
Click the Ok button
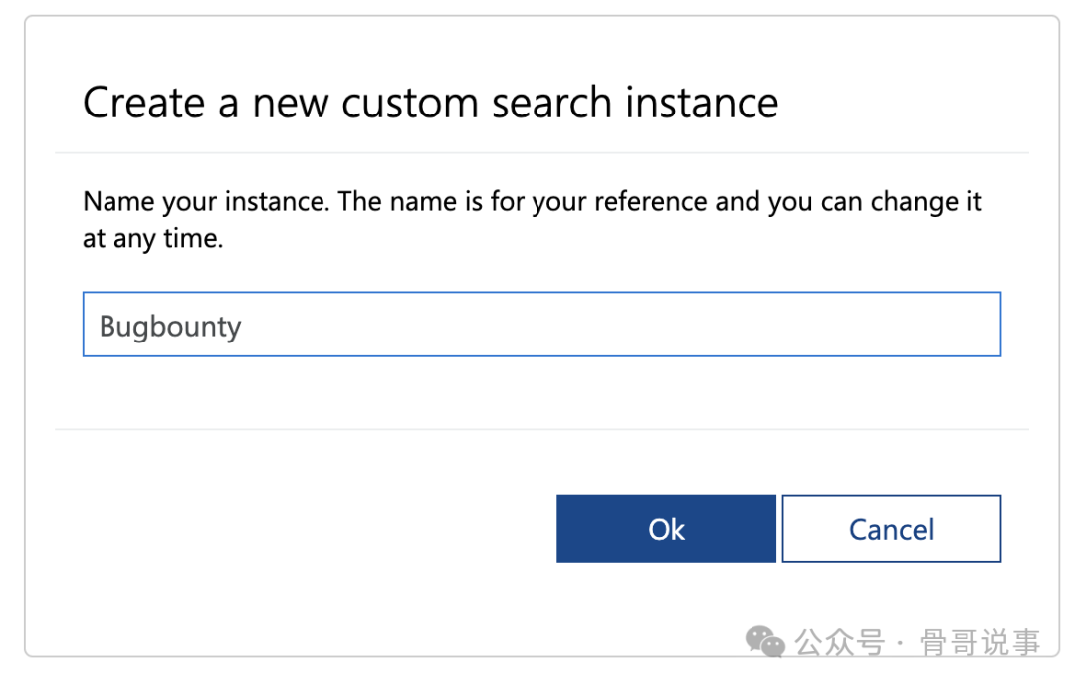pyautogui.click(x=666, y=529)
